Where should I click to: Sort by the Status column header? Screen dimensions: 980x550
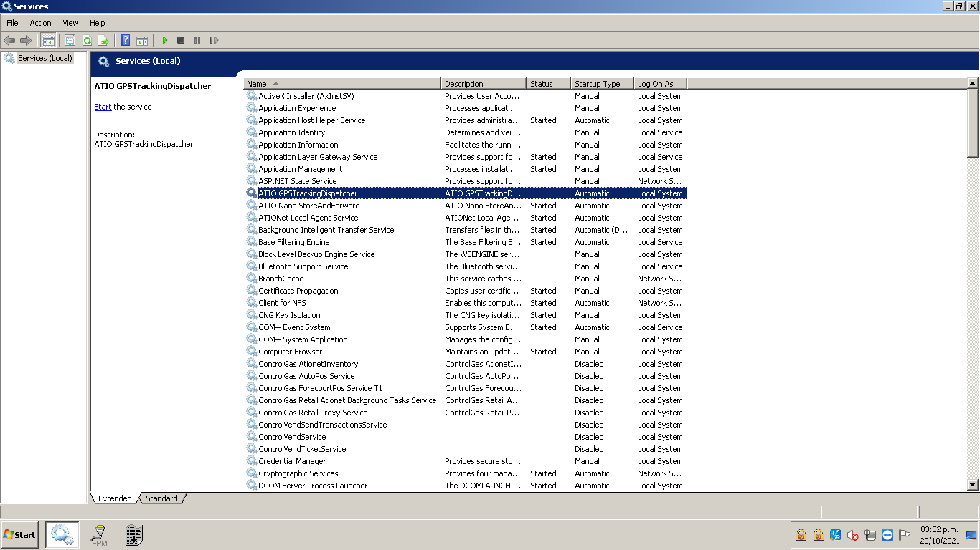tap(549, 84)
